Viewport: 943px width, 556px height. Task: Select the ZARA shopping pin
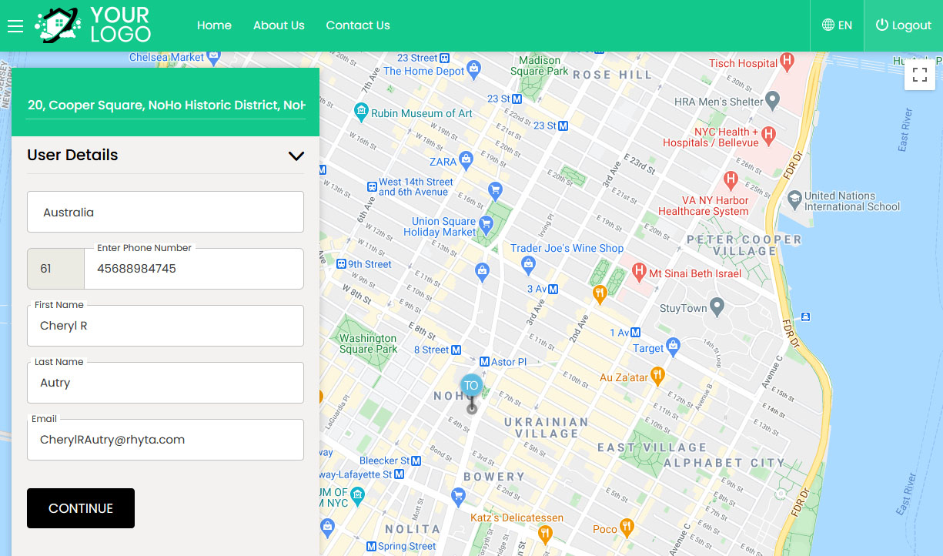(x=466, y=160)
